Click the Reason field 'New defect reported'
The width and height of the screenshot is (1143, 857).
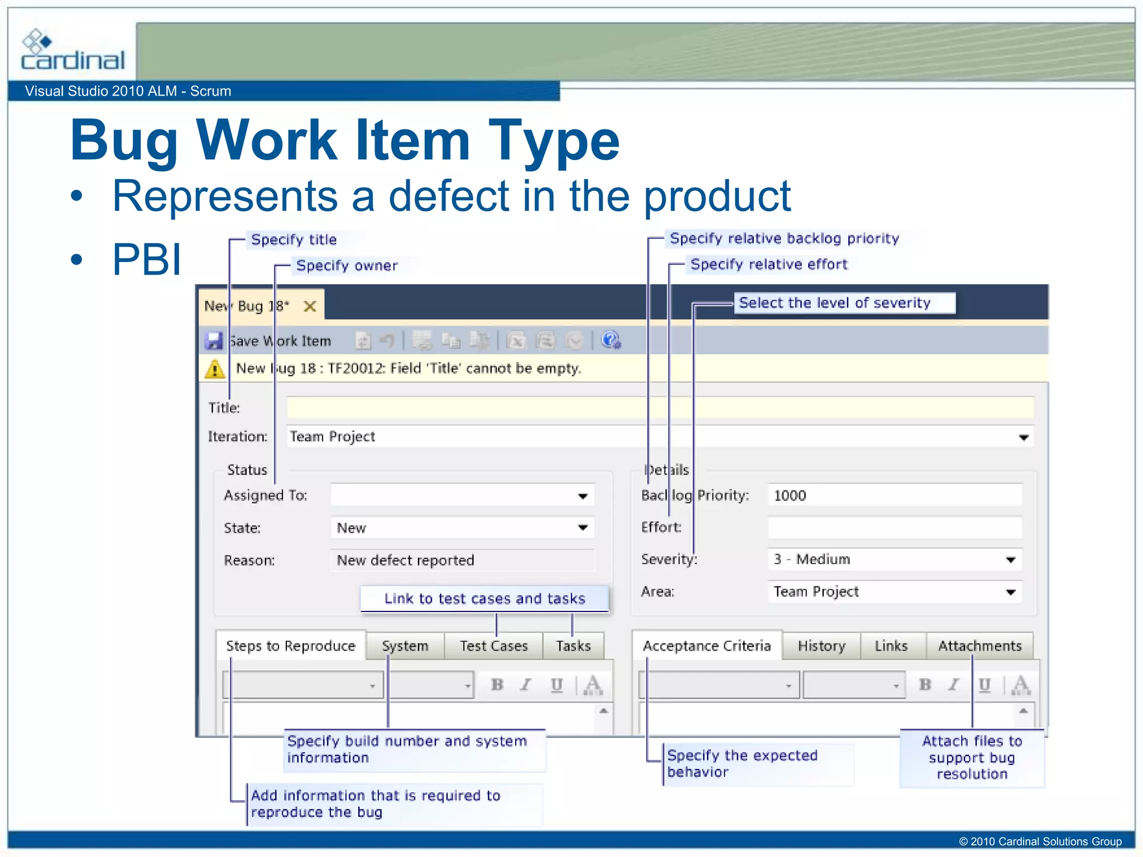[x=463, y=560]
